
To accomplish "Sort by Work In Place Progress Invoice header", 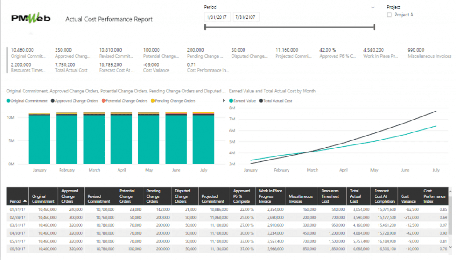I will [270, 196].
